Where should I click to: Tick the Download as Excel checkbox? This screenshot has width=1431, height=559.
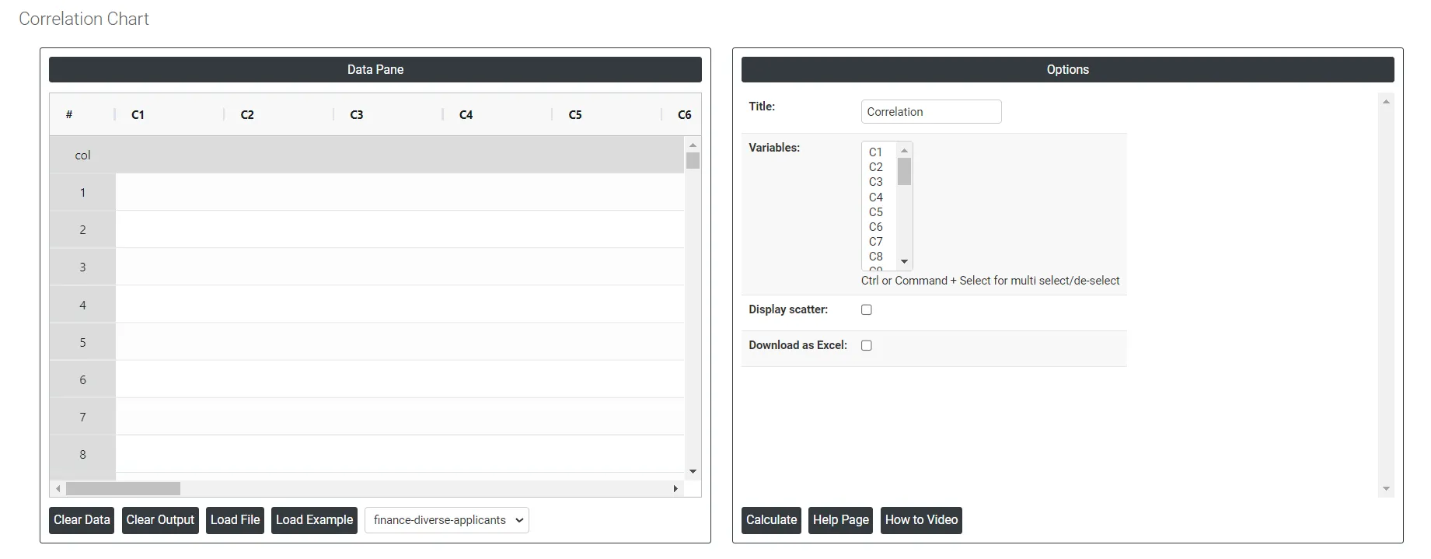[867, 345]
